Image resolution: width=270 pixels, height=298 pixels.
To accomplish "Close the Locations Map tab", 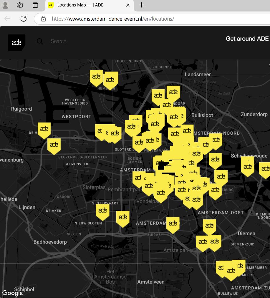I will [128, 5].
